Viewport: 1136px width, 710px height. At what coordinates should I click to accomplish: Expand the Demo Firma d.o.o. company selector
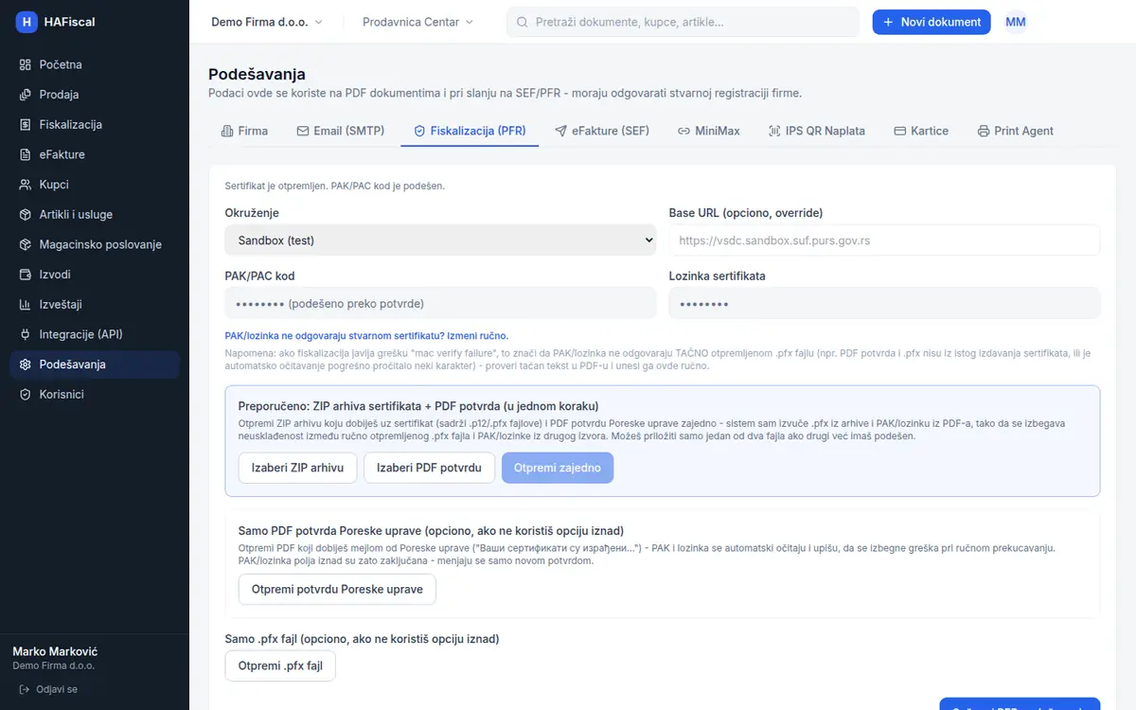pyautogui.click(x=267, y=22)
